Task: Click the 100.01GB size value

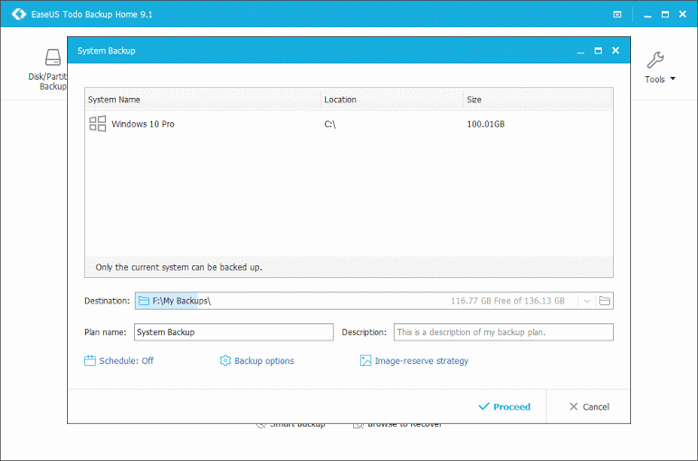Action: tap(485, 124)
